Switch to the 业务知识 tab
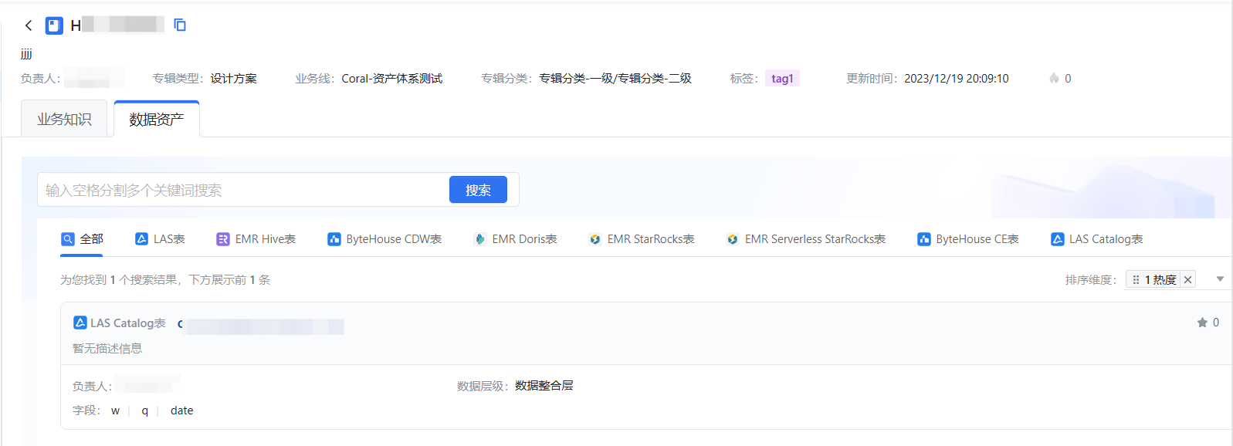1233x446 pixels. coord(64,119)
